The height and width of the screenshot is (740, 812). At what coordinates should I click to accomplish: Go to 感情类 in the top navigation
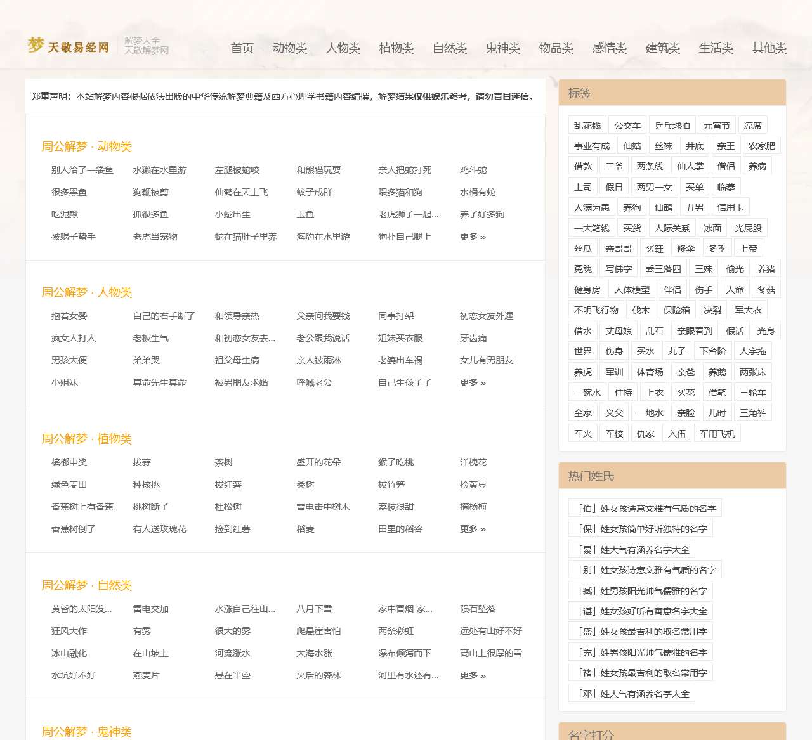[610, 48]
